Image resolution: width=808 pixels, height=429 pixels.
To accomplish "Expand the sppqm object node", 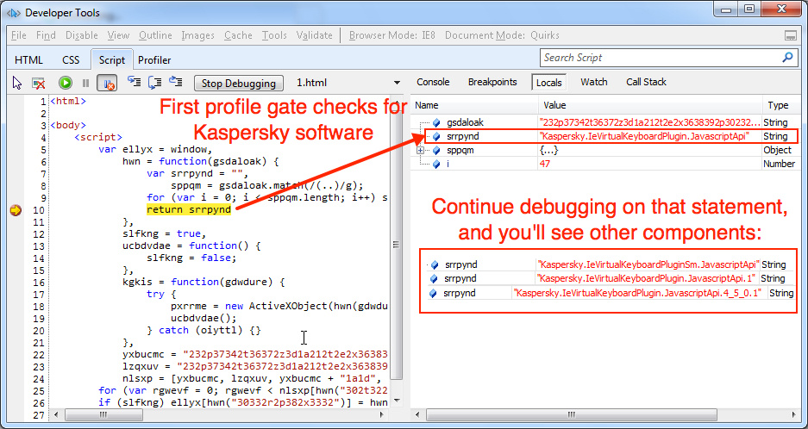I will [421, 151].
